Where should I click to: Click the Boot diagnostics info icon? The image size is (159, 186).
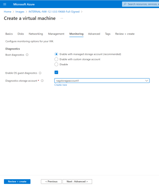[x=27, y=55]
